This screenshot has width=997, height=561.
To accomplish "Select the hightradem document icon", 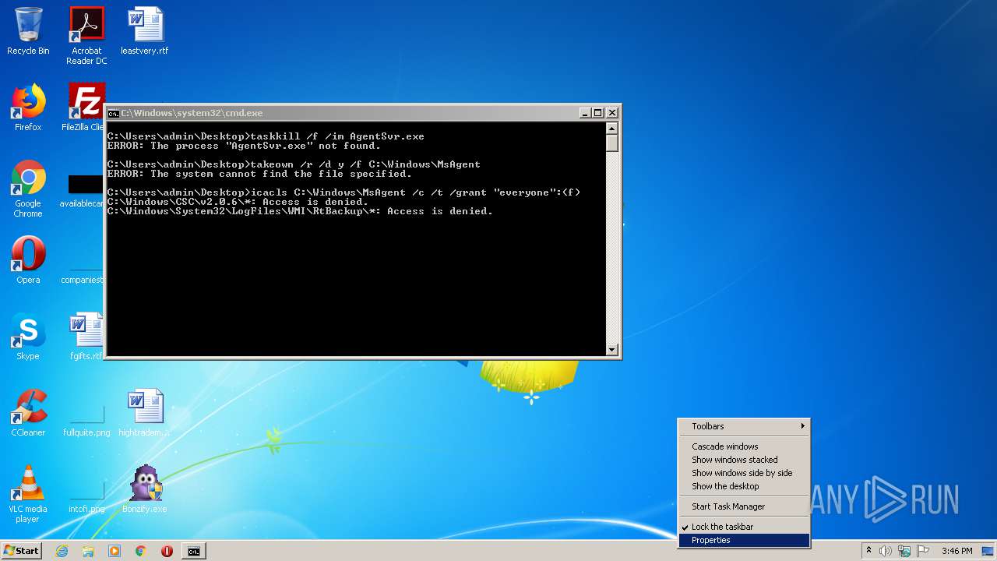I will 145,413.
